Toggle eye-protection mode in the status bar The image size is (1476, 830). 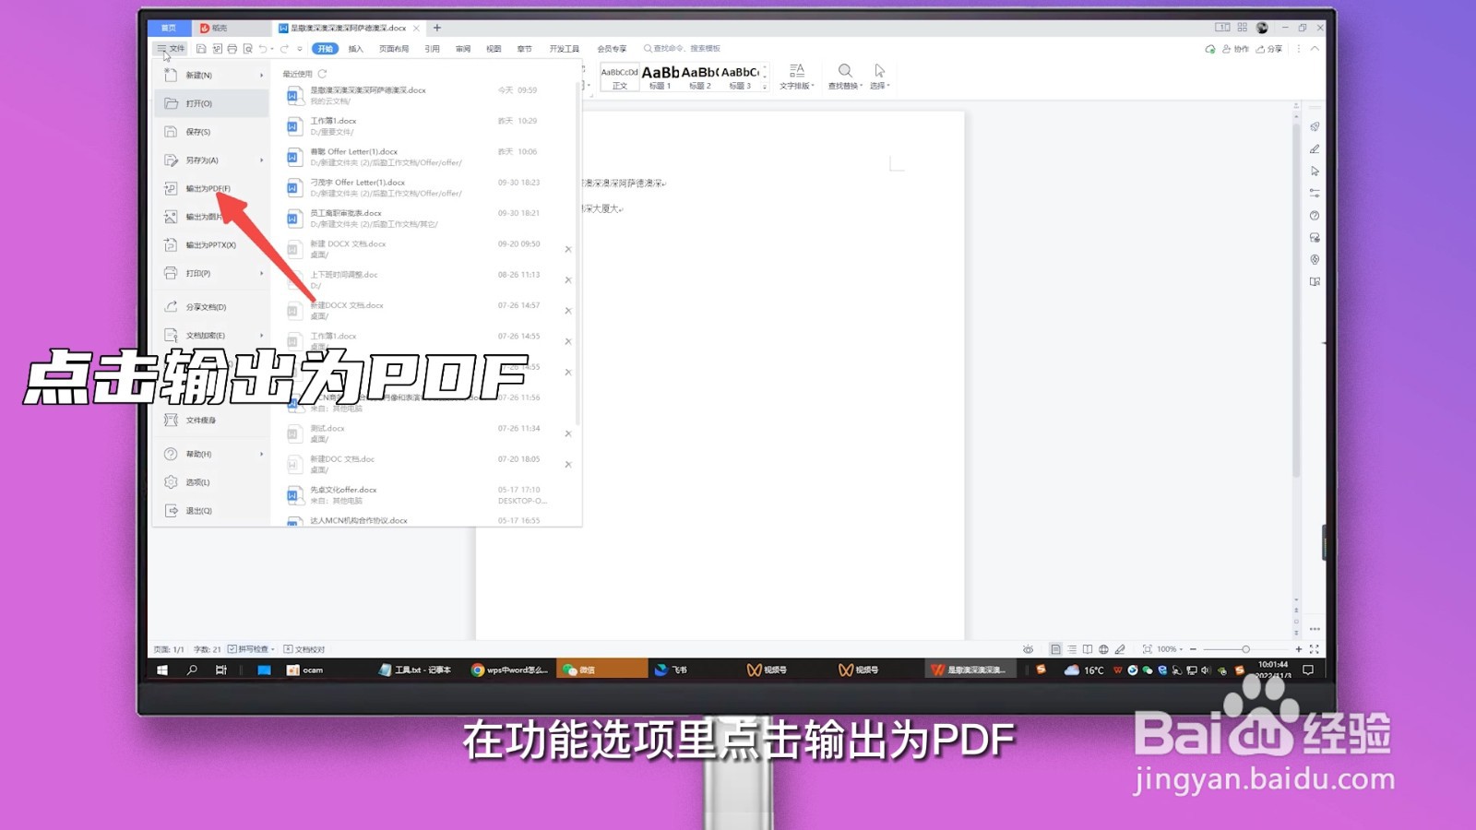pyautogui.click(x=1029, y=648)
